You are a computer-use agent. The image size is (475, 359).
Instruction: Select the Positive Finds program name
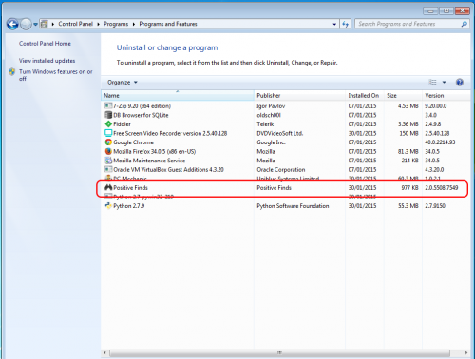(130, 188)
